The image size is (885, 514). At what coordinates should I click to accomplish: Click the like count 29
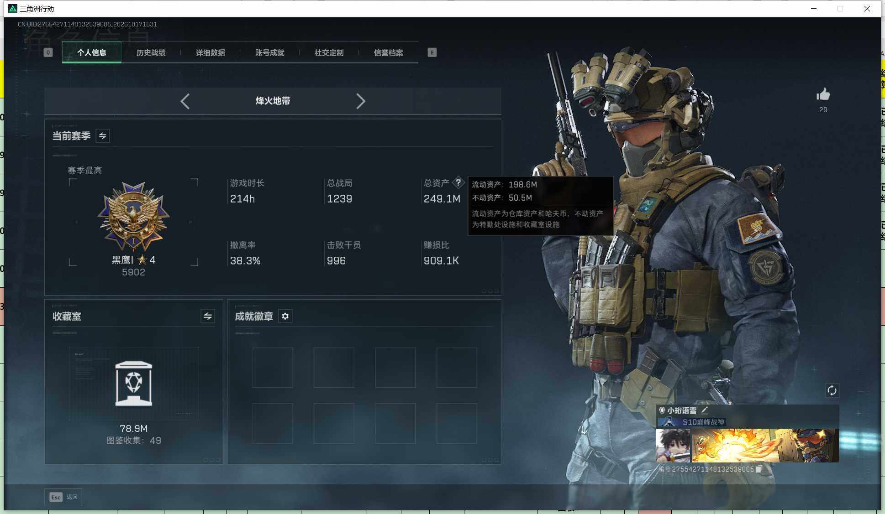tap(823, 110)
